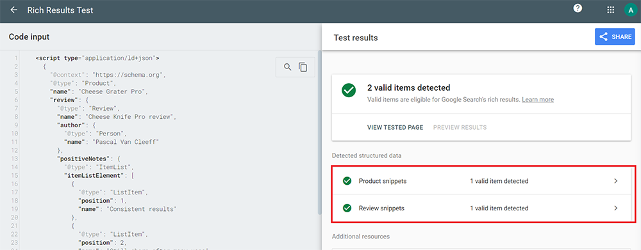Image resolution: width=641 pixels, height=250 pixels.
Task: Click the "Review snippets" row label
Action: point(381,208)
